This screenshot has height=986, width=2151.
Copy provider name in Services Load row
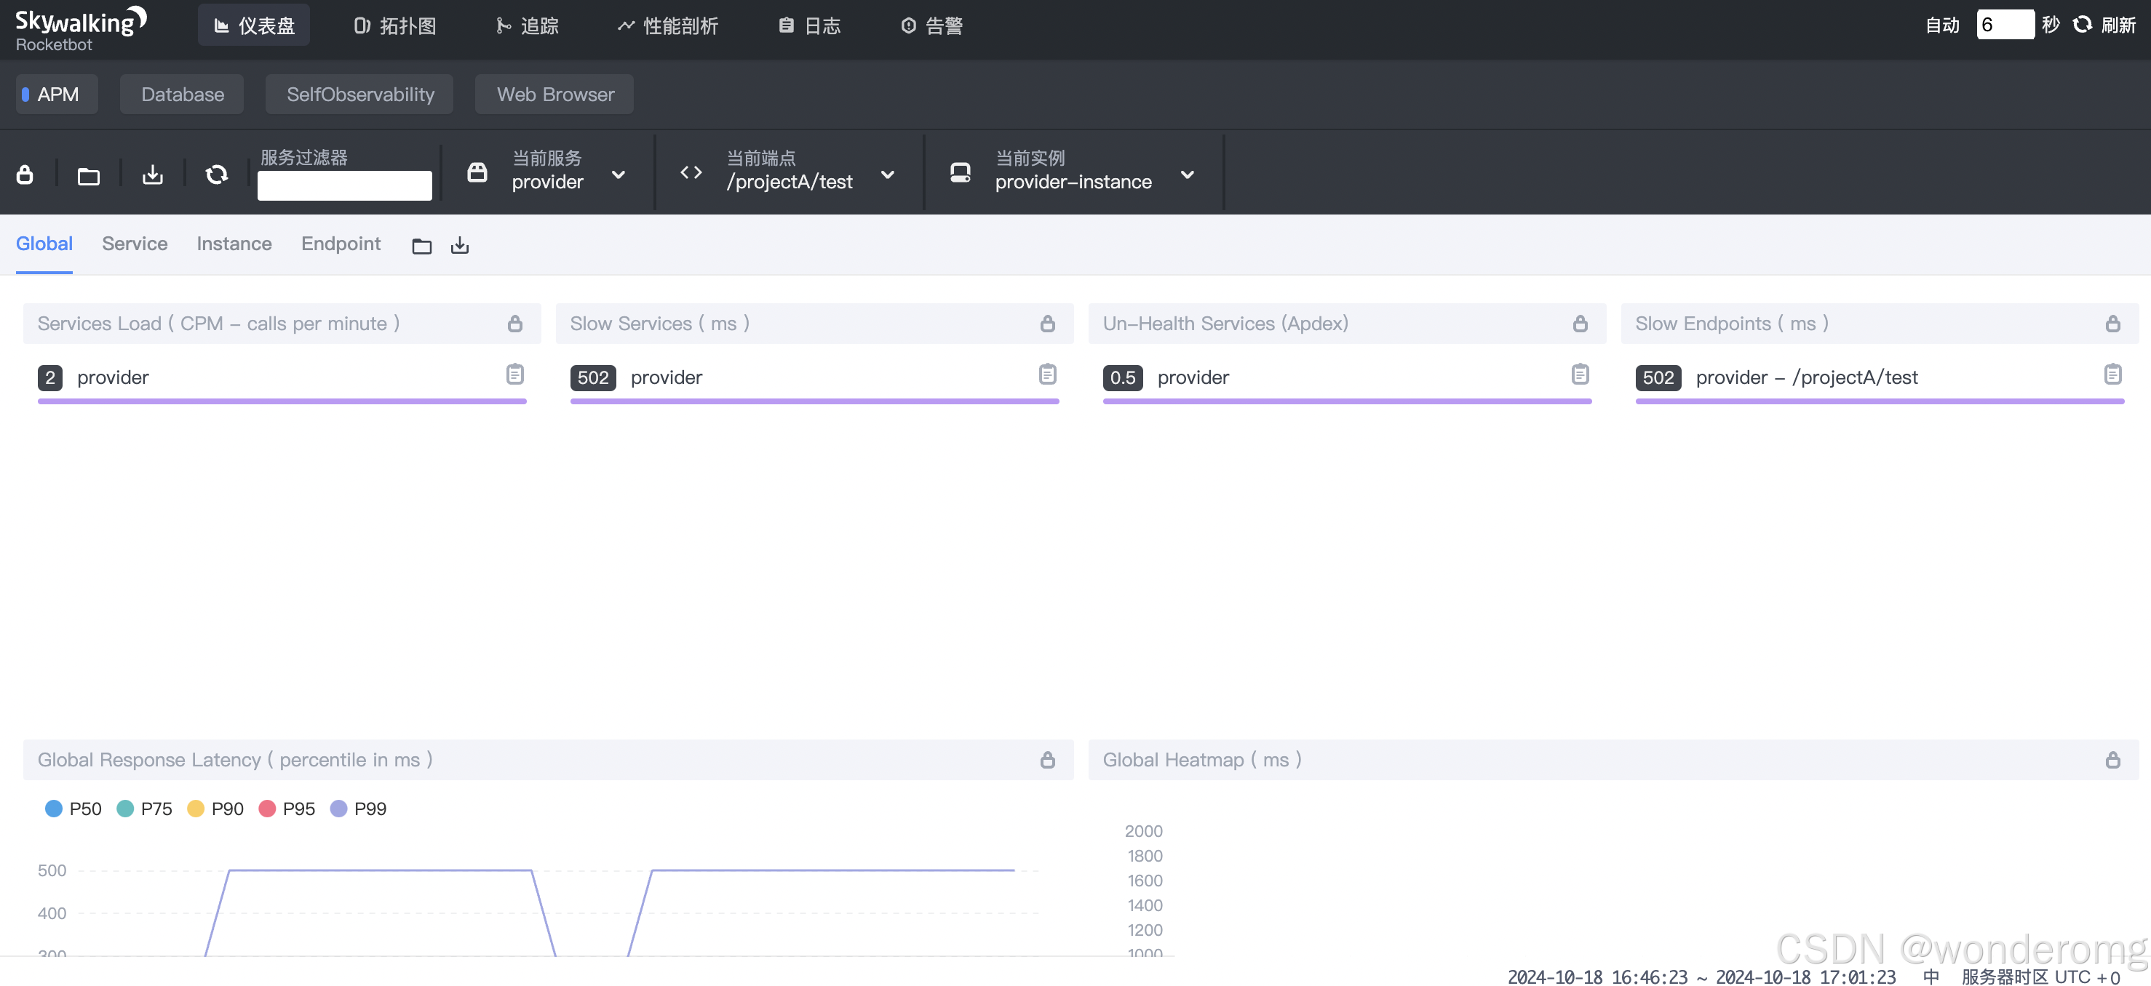click(515, 374)
